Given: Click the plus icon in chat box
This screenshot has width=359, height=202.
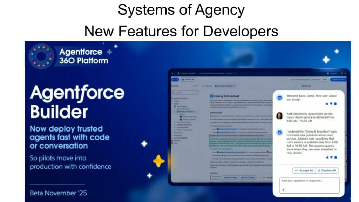Looking at the screenshot, I should [x=283, y=190].
